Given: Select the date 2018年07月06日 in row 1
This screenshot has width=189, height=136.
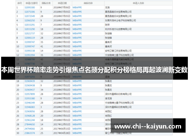Looking at the screenshot, I should point(62,8).
